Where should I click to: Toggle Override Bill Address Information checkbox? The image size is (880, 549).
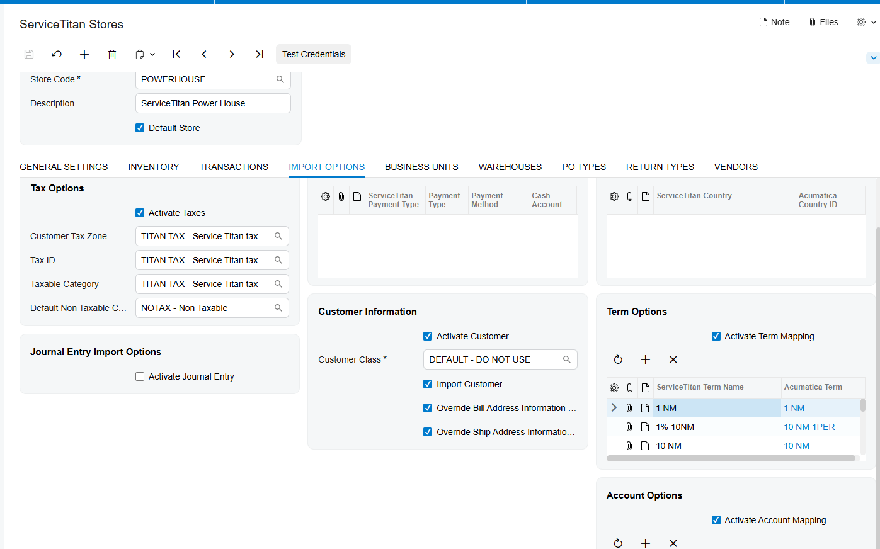[x=428, y=408]
